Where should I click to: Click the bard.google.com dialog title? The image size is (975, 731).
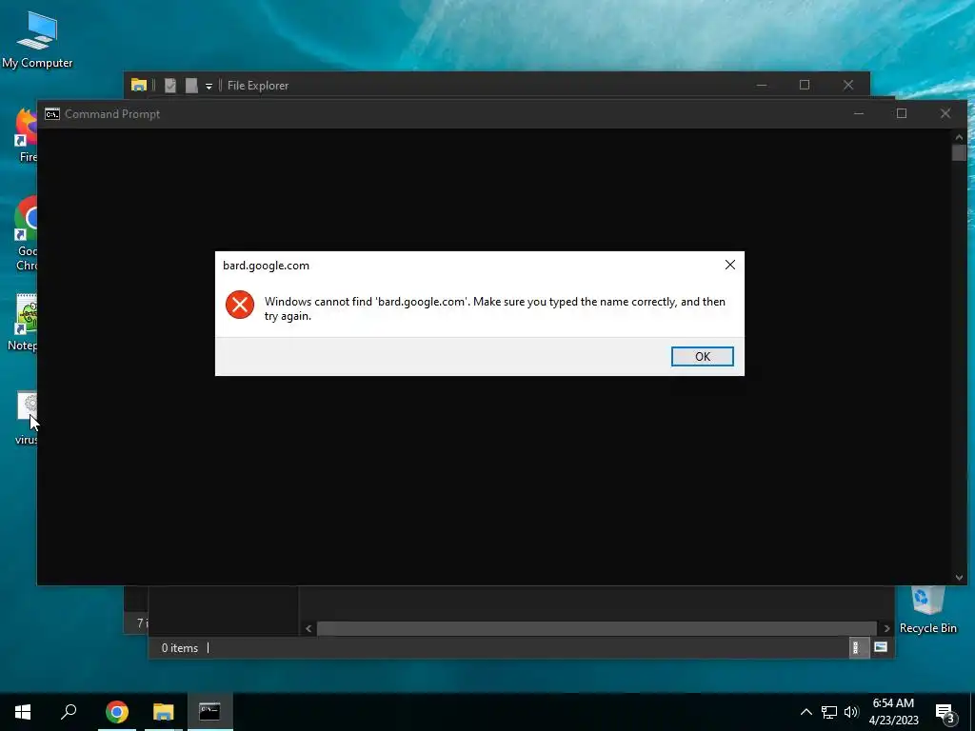[x=267, y=266]
